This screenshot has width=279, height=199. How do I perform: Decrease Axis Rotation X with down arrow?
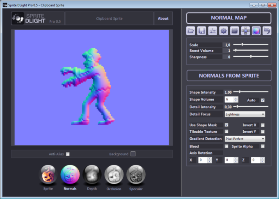(210, 161)
